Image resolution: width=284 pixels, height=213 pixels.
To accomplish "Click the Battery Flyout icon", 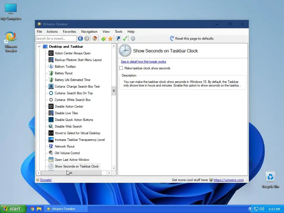I will point(51,73).
